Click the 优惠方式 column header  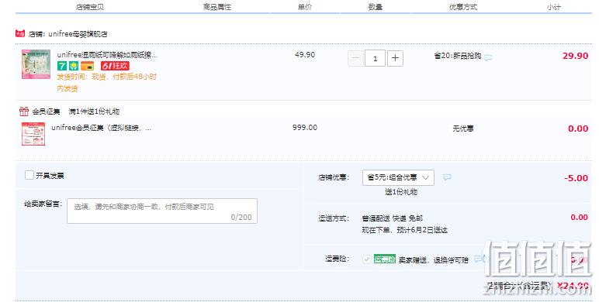463,7
